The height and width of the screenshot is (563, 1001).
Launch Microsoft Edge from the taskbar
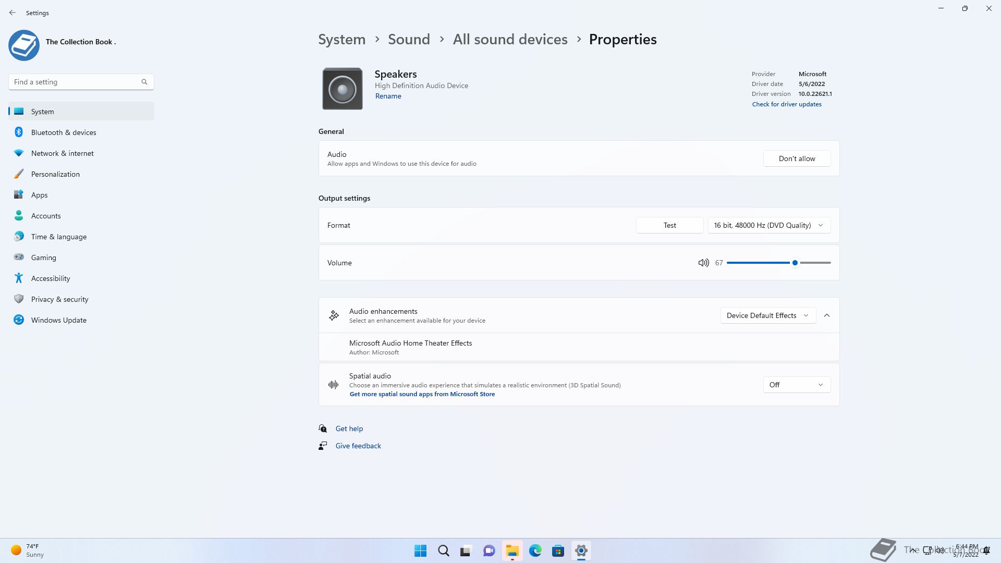point(535,550)
